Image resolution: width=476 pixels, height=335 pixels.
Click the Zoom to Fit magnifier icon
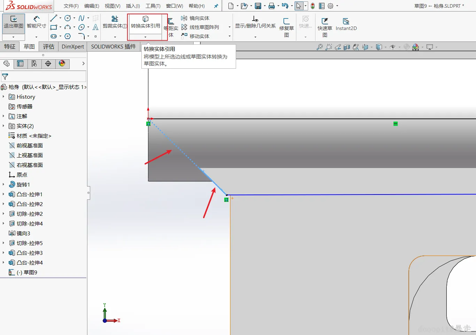click(319, 47)
